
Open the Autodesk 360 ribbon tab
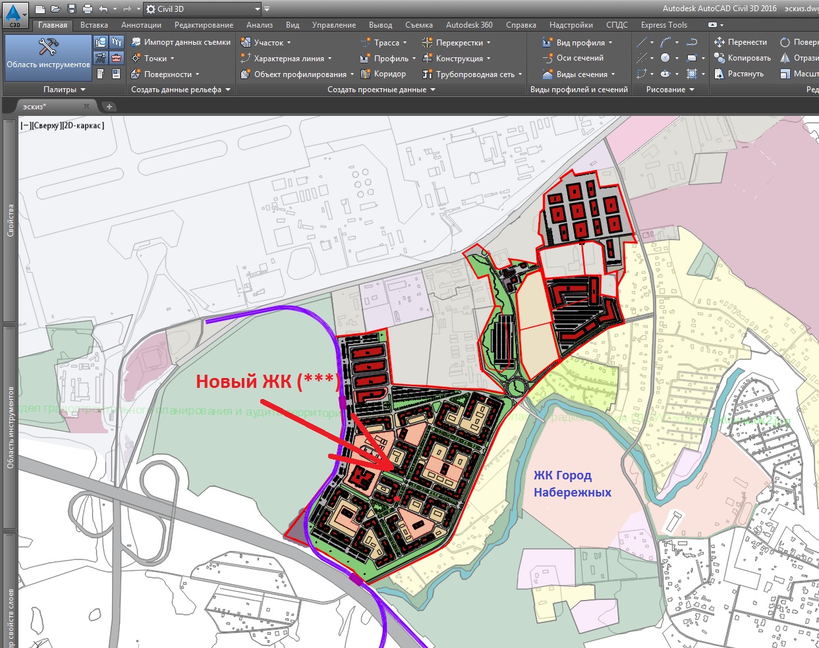tap(469, 25)
